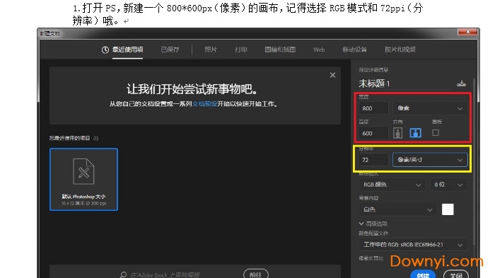Select landscape orientation icon
Screen dimensions: 495x278
click(416, 133)
